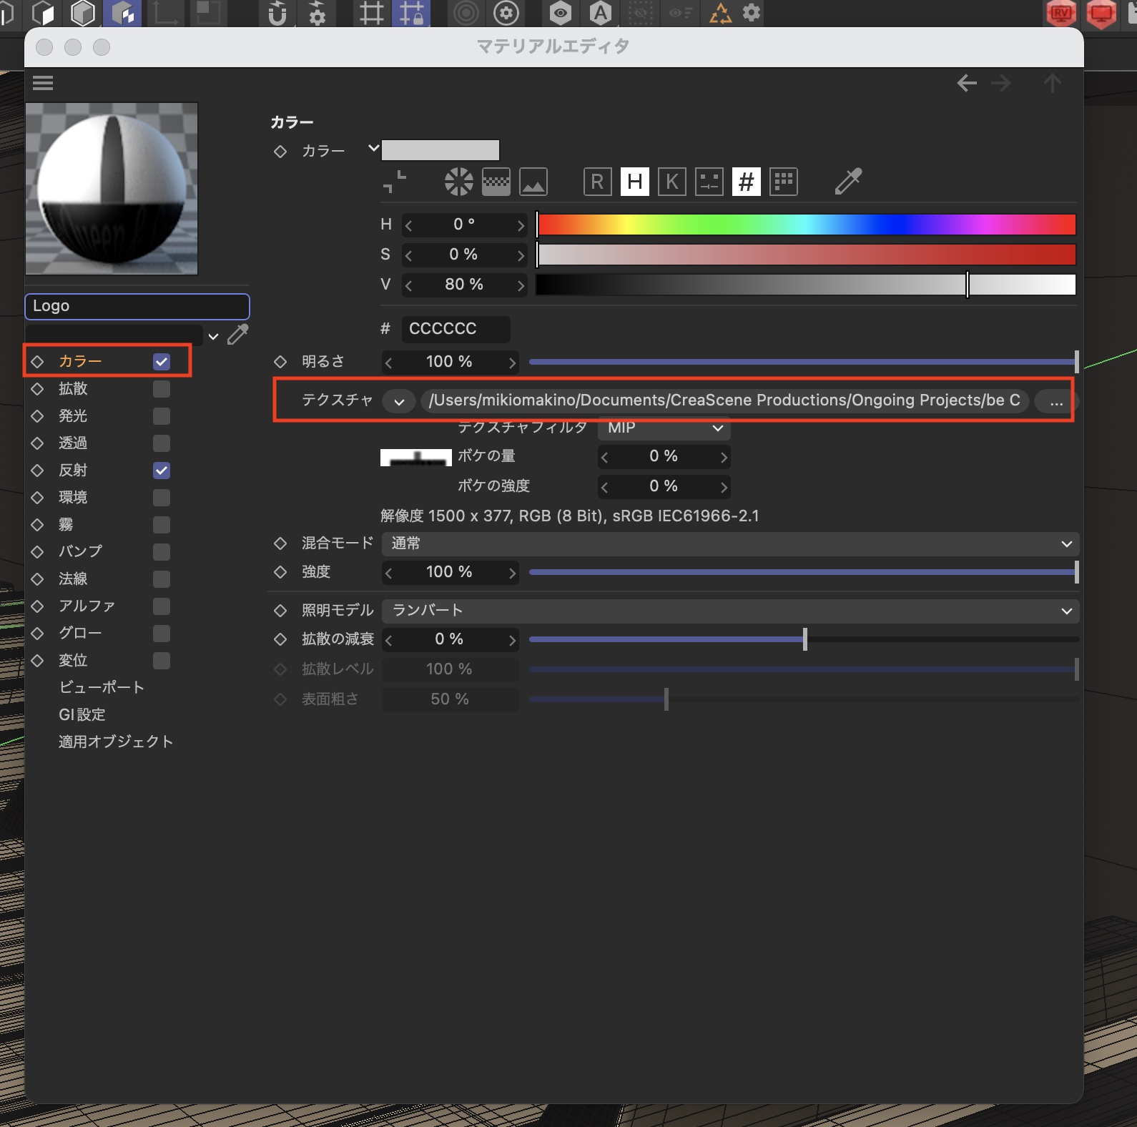1137x1127 pixels.
Task: Uncheck the 反射 channel checkbox
Action: click(162, 471)
